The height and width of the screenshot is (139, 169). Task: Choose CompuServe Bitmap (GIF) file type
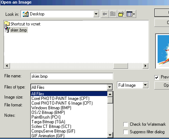69,131
